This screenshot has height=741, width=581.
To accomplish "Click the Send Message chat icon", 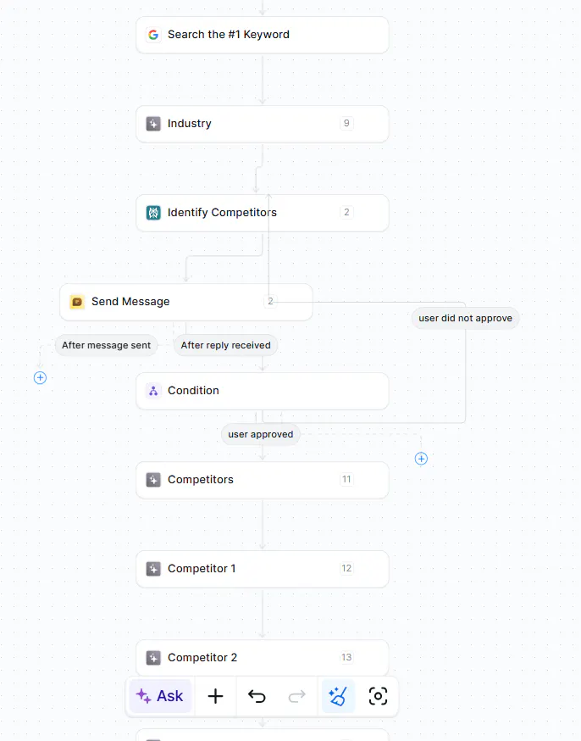I will (77, 302).
